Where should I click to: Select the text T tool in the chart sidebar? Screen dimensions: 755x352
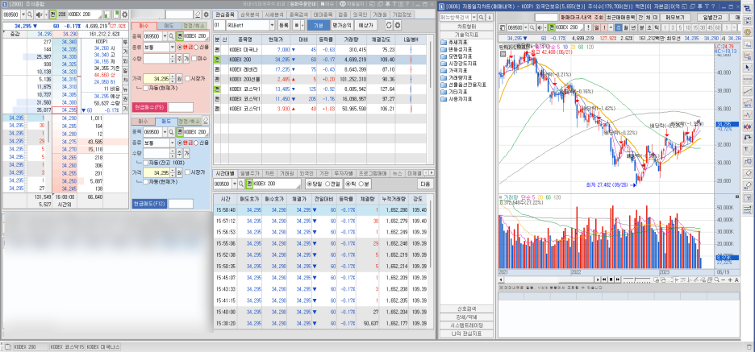coord(747,197)
